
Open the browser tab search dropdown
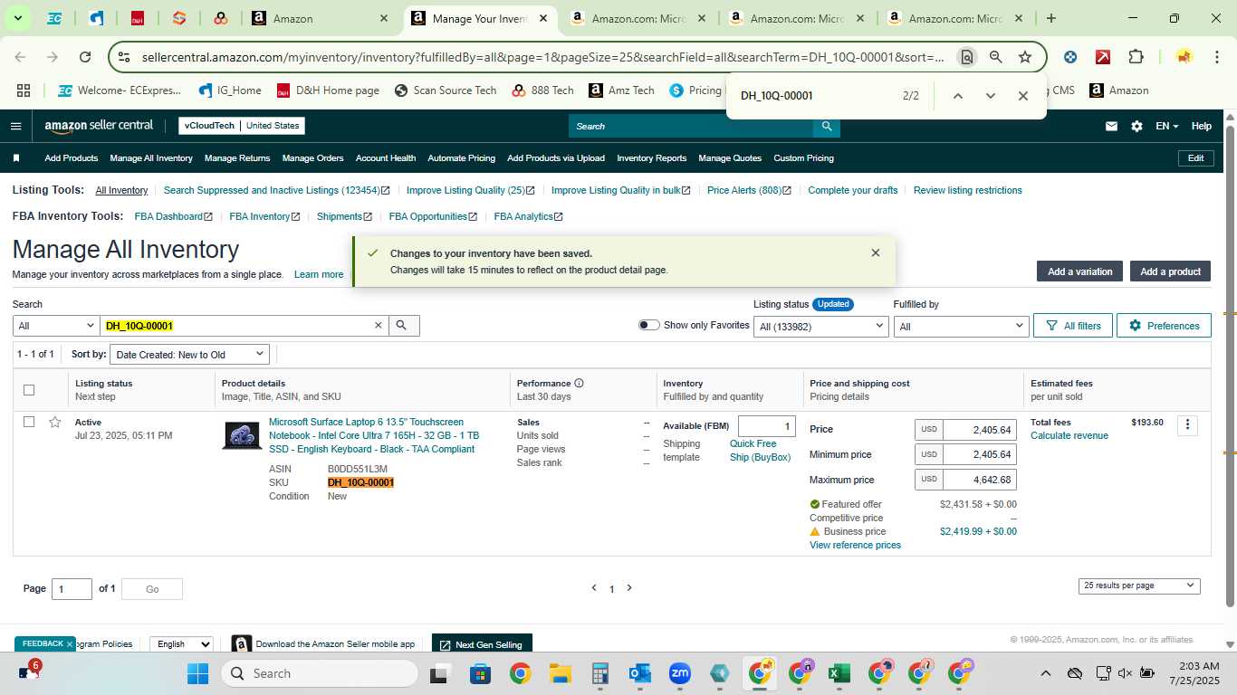click(17, 18)
